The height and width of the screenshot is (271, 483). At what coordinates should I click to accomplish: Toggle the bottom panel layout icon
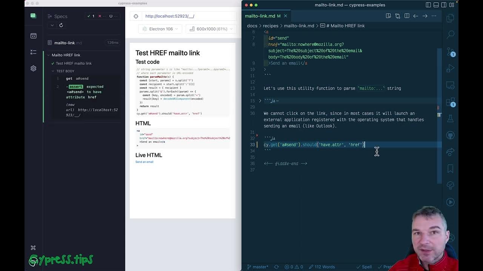pos(436,5)
